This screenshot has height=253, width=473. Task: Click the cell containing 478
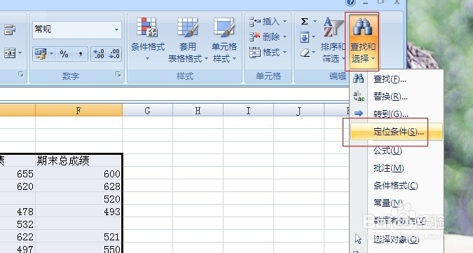18,212
